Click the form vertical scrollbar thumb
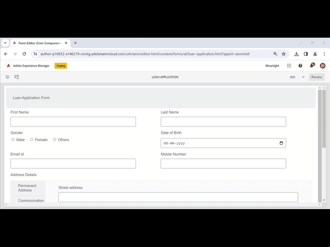The height and width of the screenshot is (247, 330). (x=324, y=119)
